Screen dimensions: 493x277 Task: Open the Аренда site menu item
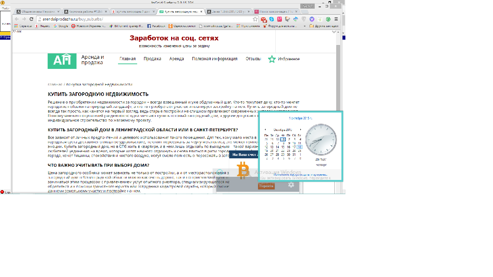point(176,59)
